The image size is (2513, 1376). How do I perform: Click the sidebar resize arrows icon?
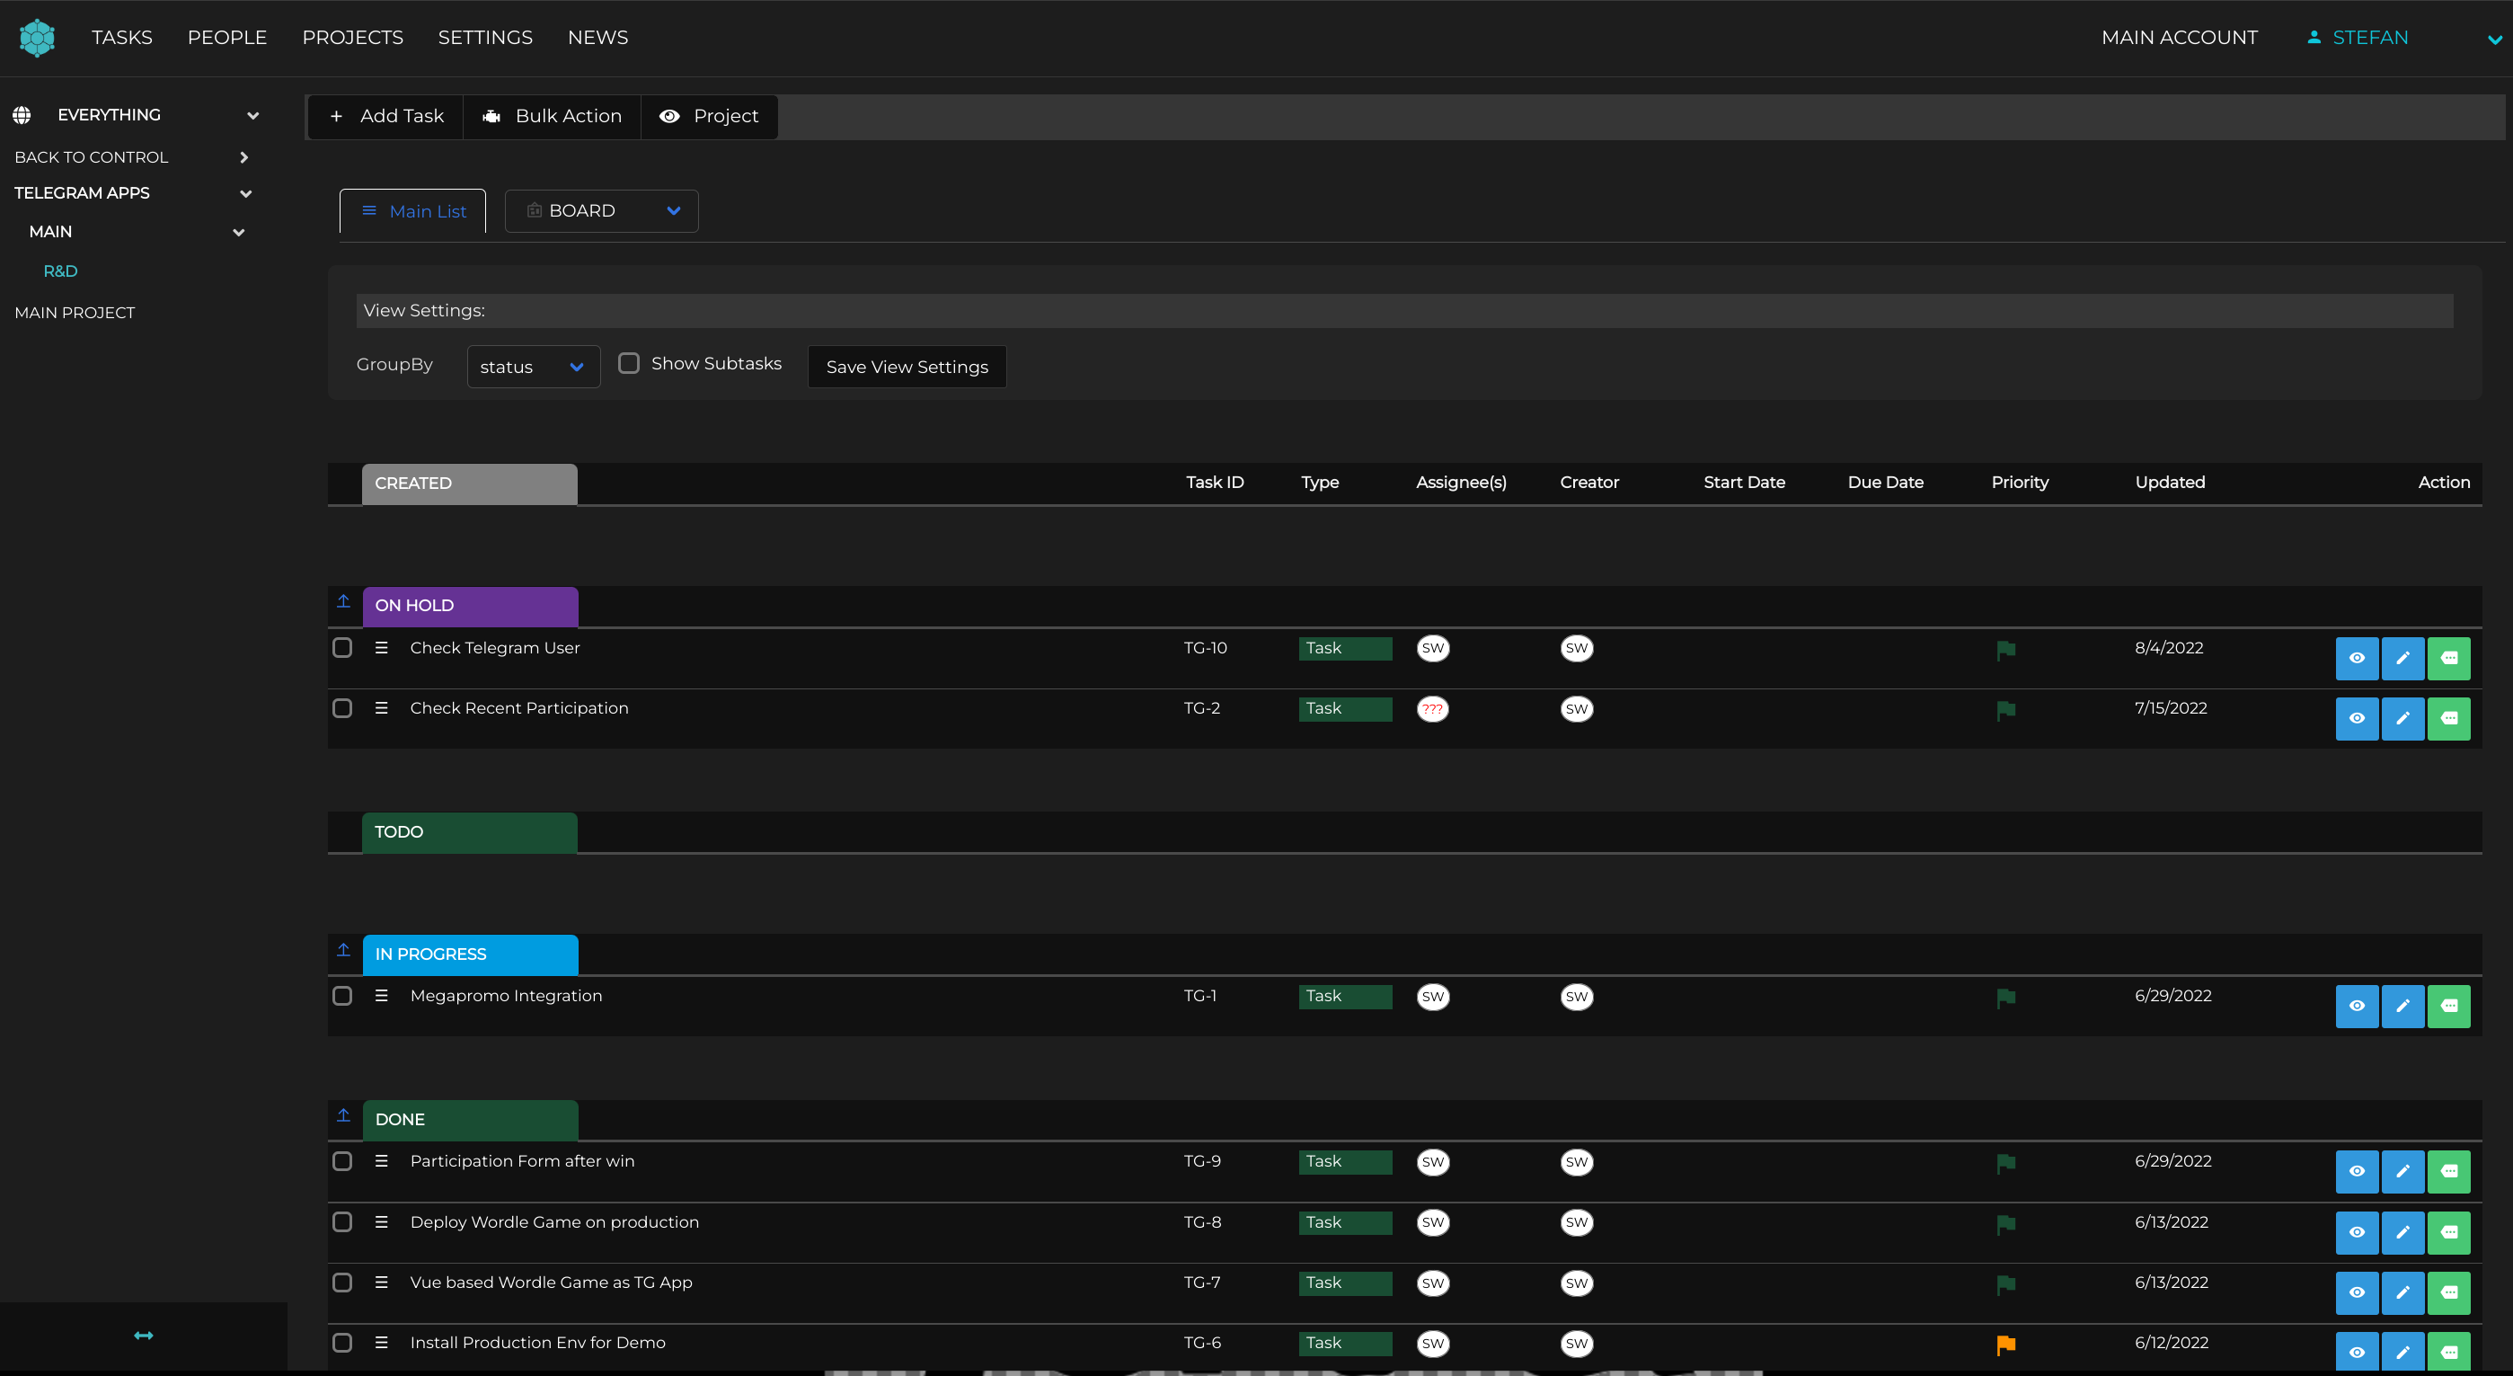(144, 1335)
